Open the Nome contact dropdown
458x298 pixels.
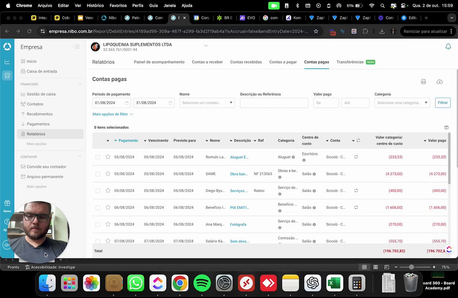[x=207, y=103]
